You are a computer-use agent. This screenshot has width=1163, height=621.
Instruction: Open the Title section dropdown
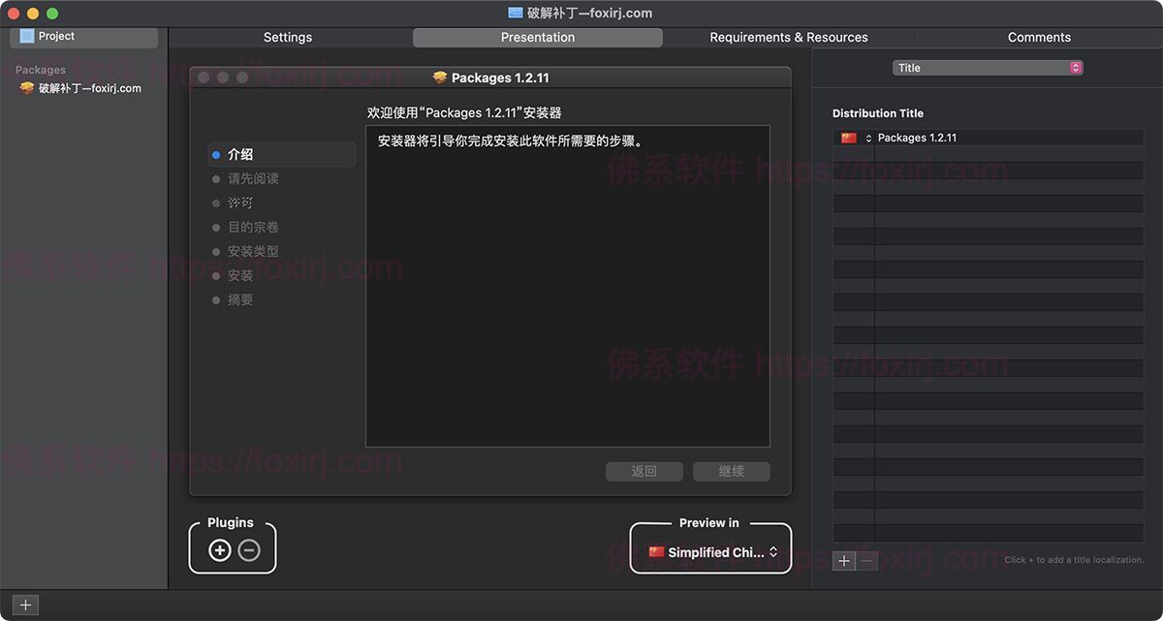[987, 68]
